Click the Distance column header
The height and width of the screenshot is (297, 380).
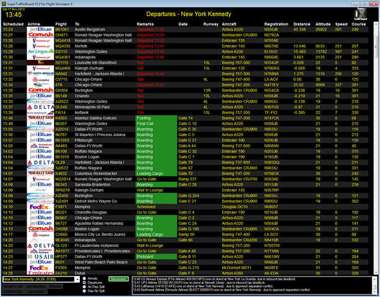[x=302, y=24]
